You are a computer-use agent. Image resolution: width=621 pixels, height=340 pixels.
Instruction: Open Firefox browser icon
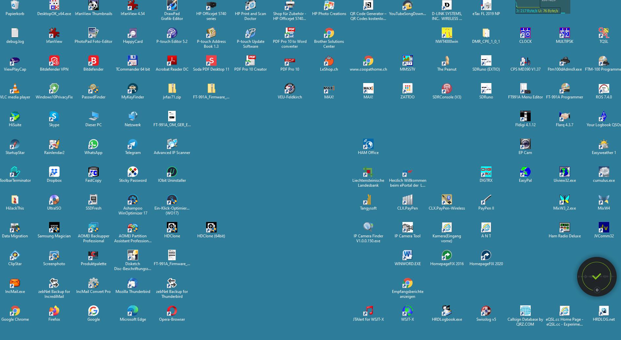pos(54,311)
